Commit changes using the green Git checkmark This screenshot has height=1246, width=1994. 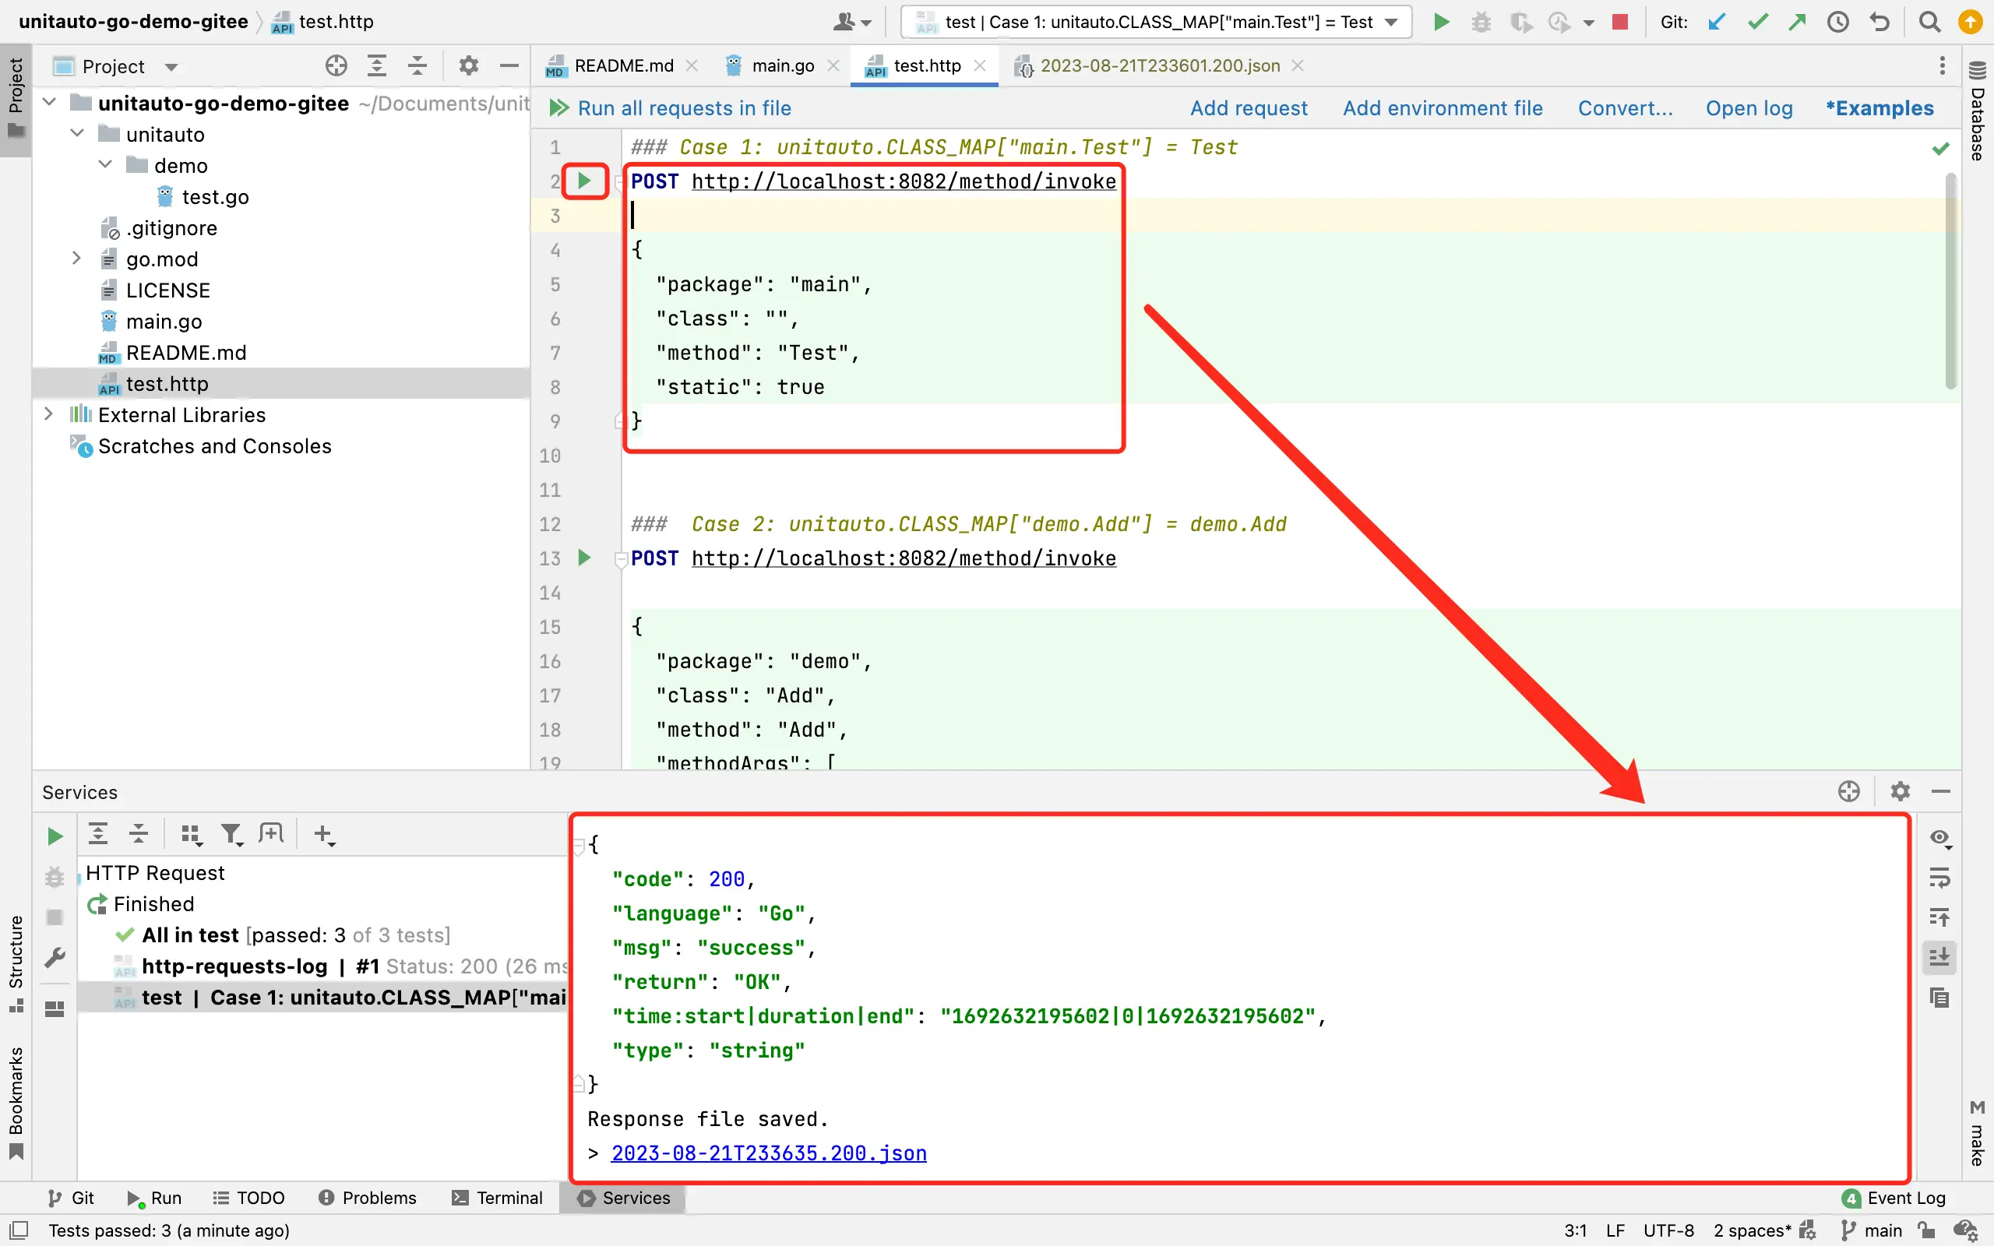[1757, 22]
